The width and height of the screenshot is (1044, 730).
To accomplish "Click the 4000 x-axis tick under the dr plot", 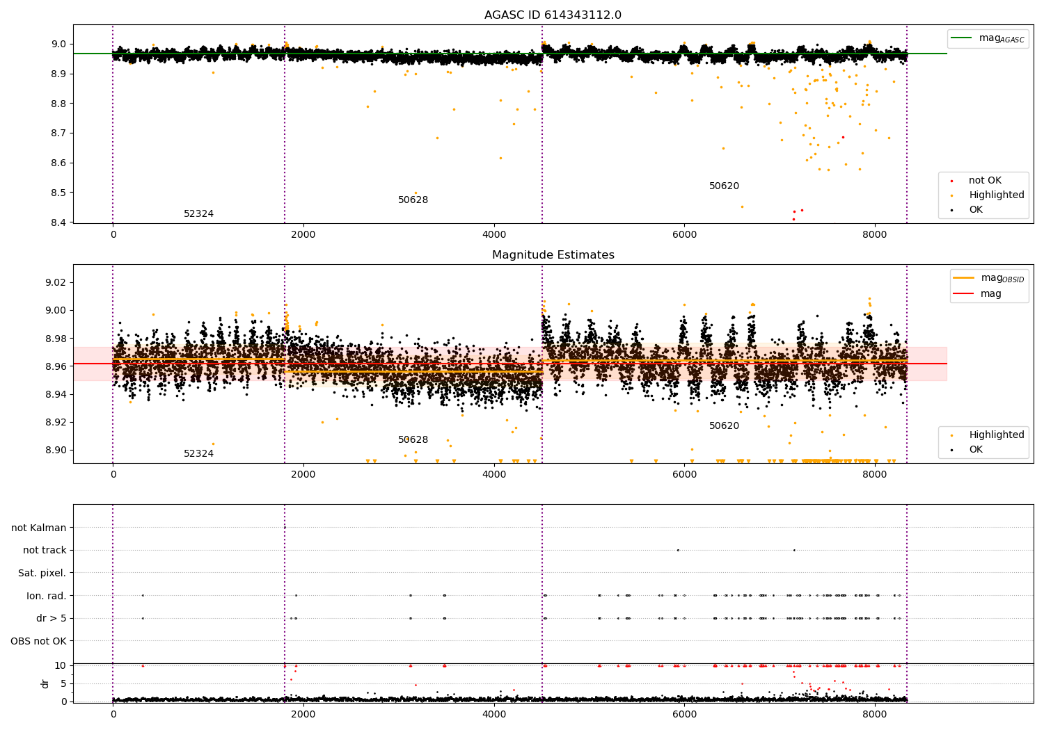I will 494,715.
